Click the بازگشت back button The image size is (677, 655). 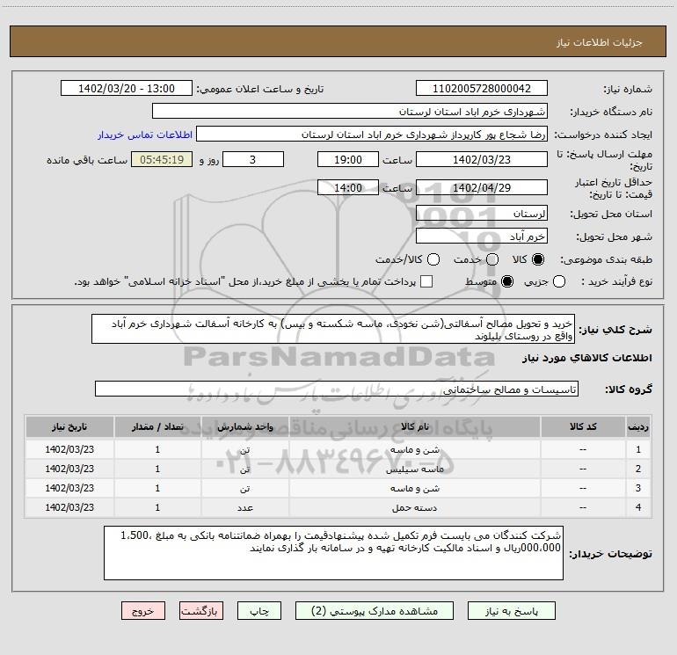click(201, 611)
